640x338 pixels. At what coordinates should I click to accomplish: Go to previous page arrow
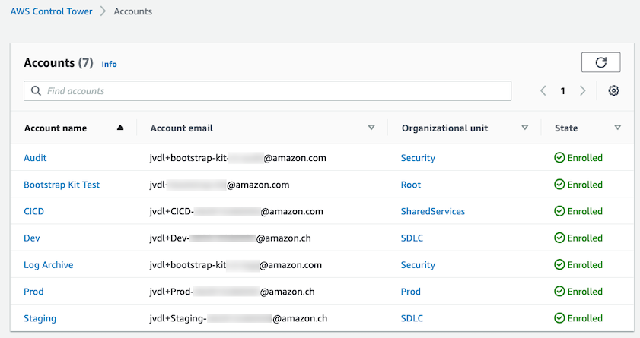543,91
